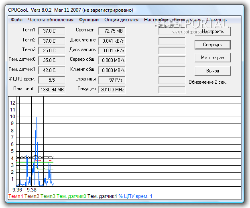Select the Темп3 value 25.0 C

click(x=51, y=51)
